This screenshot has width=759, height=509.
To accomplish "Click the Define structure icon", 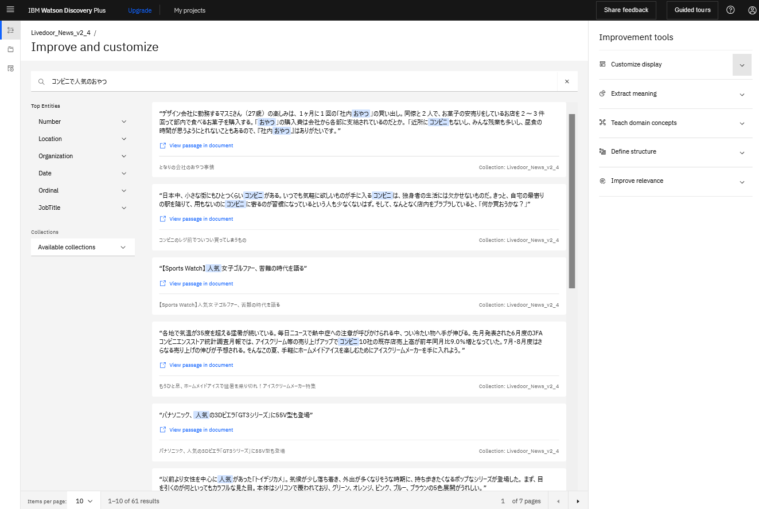I will click(602, 151).
